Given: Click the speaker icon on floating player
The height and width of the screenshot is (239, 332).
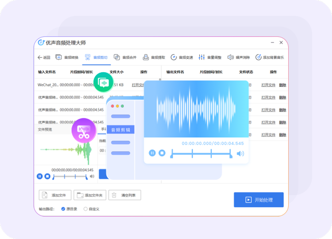Looking at the screenshot, I should 241,153.
